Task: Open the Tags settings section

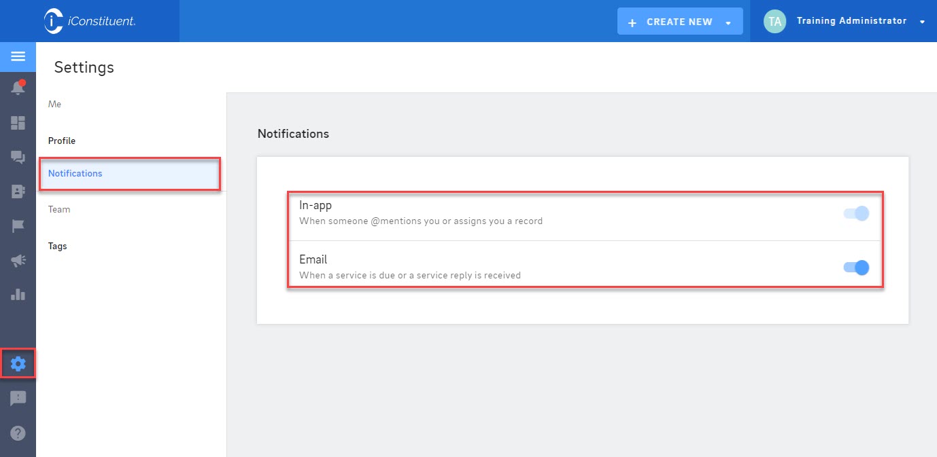Action: (x=58, y=246)
